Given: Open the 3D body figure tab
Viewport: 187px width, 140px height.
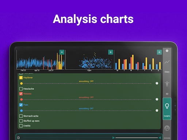Looking at the screenshot, I should click(x=167, y=88).
